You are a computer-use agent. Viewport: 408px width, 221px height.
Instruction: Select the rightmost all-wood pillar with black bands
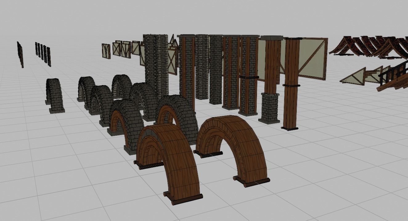291,84
